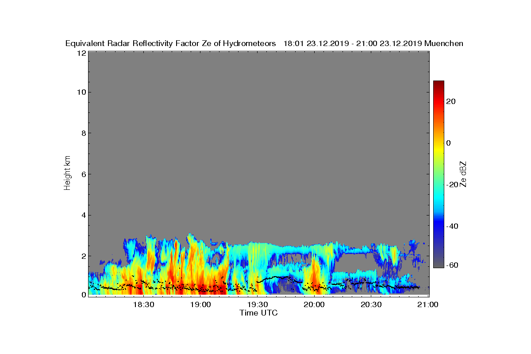
Task: Click the 20:30 time tick label
Action: click(372, 304)
